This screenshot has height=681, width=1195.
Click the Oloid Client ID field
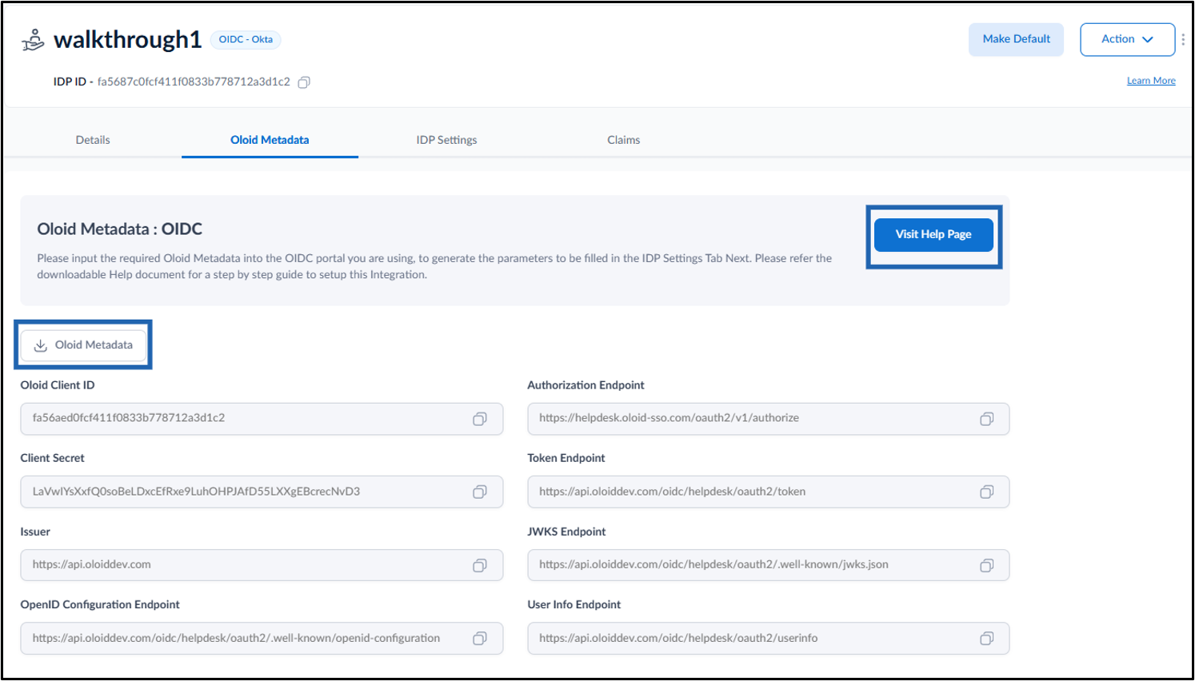[262, 419]
